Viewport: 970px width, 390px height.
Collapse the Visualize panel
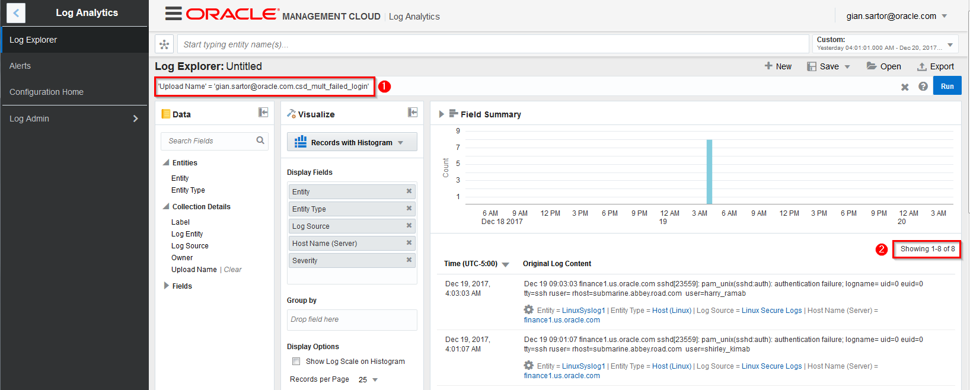[413, 113]
